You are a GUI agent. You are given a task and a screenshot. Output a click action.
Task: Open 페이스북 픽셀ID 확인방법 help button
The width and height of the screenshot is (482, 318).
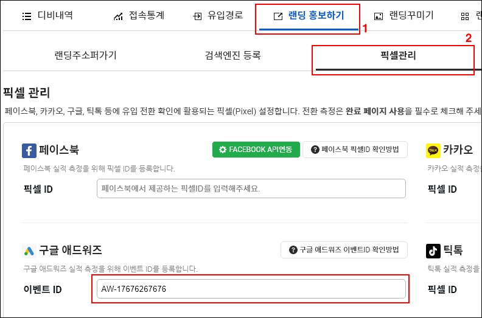point(355,150)
